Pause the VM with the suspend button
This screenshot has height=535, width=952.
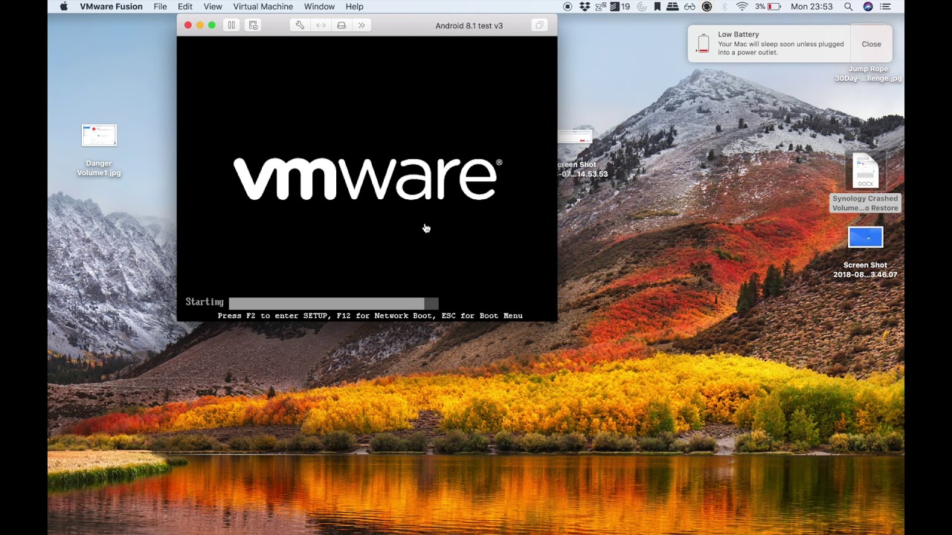coord(231,25)
